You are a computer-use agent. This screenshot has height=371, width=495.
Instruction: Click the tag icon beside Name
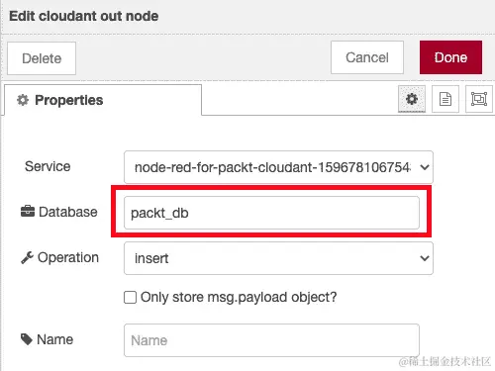click(x=27, y=339)
